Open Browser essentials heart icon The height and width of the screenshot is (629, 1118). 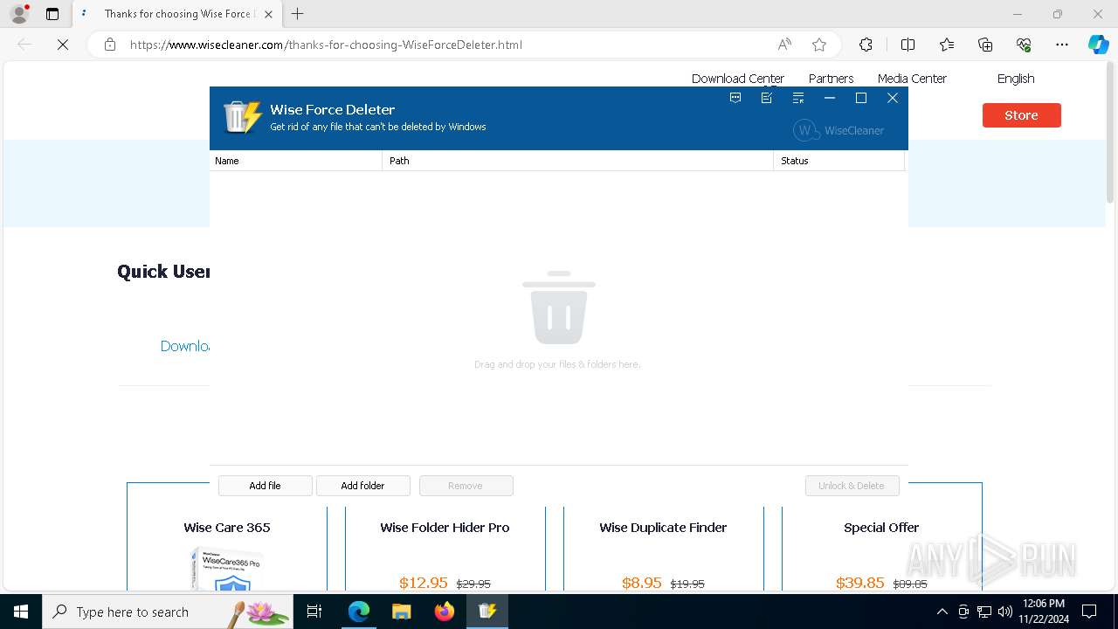[1024, 45]
